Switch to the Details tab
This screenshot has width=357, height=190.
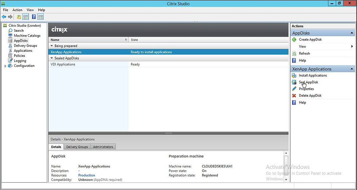click(56, 147)
